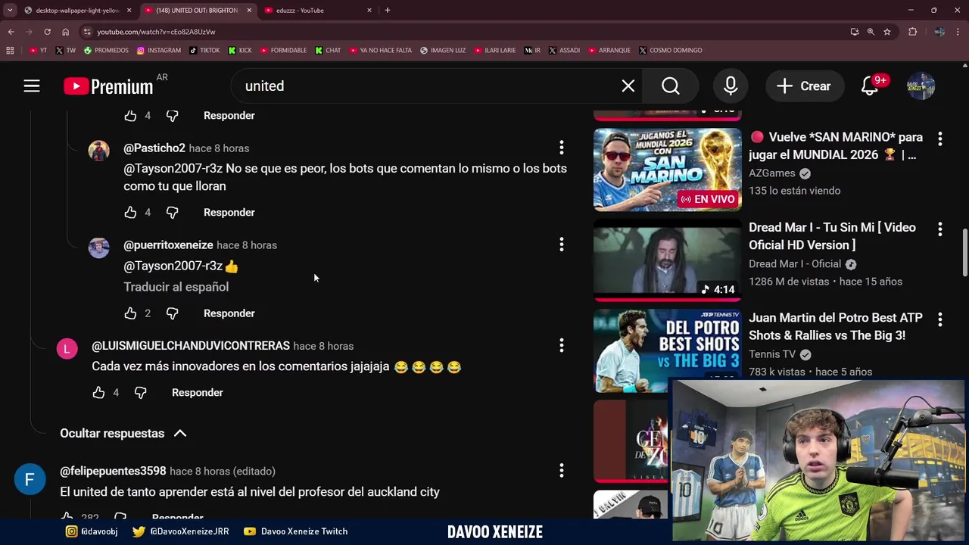Open options menu for @puerritoxeneize reply

pyautogui.click(x=561, y=244)
